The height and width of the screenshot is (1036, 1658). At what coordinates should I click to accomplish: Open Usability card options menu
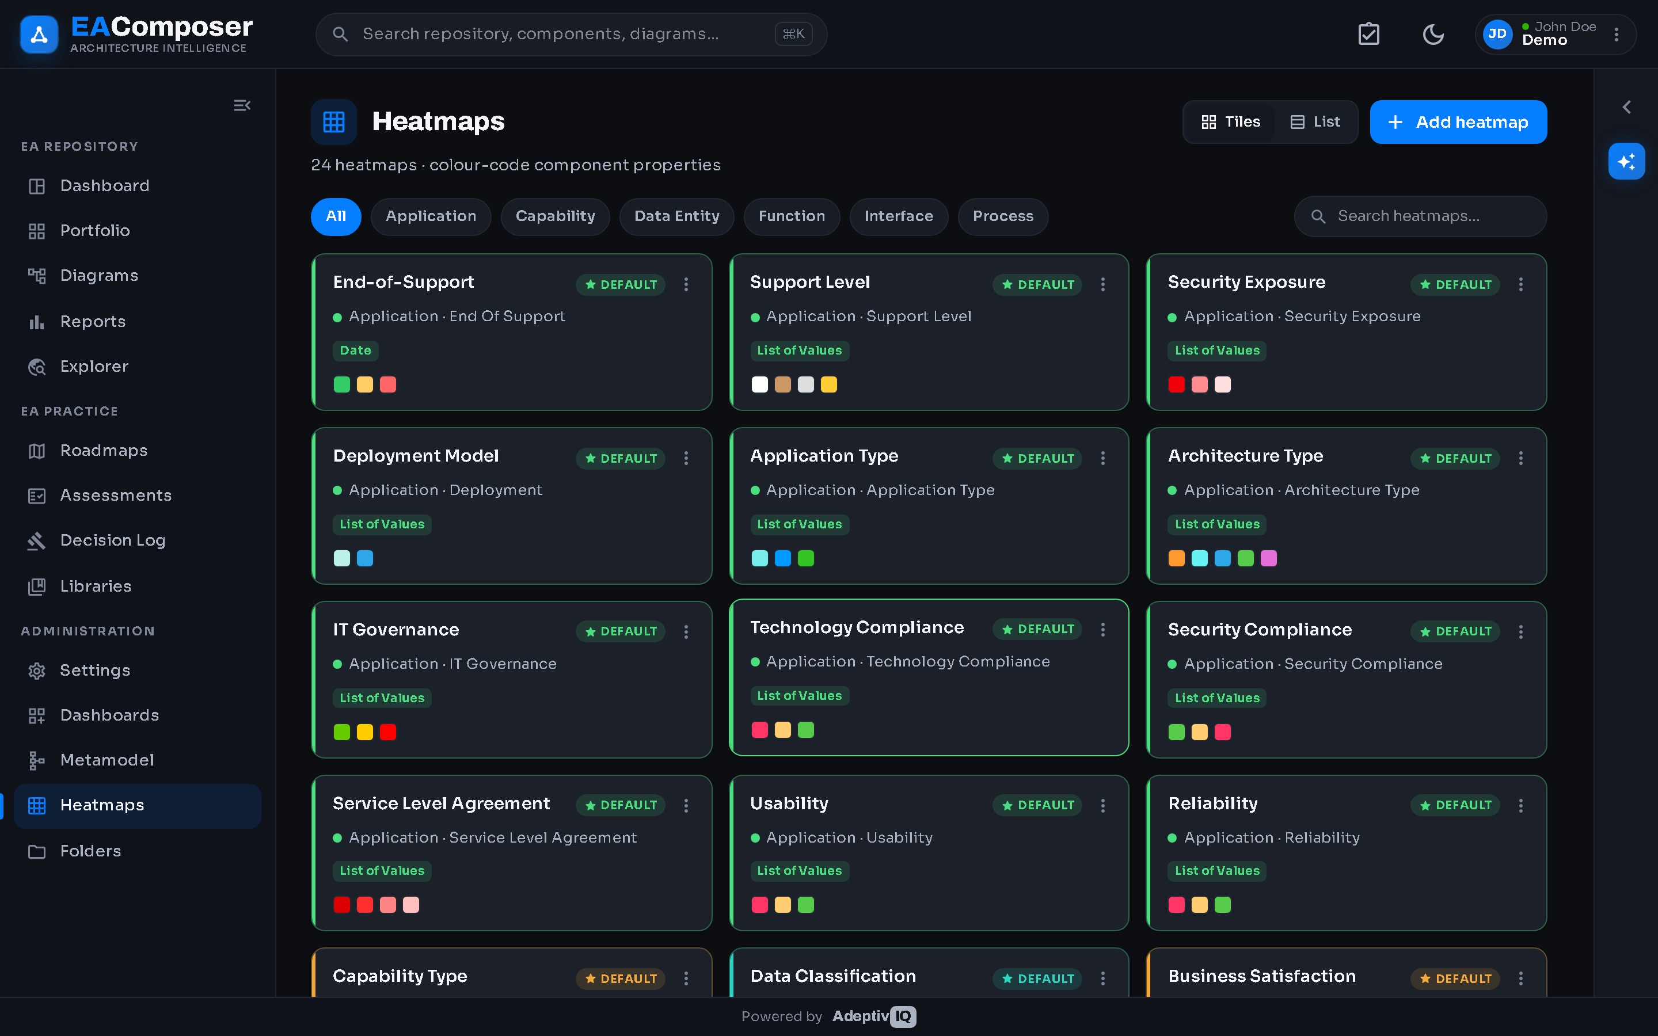point(1103,806)
